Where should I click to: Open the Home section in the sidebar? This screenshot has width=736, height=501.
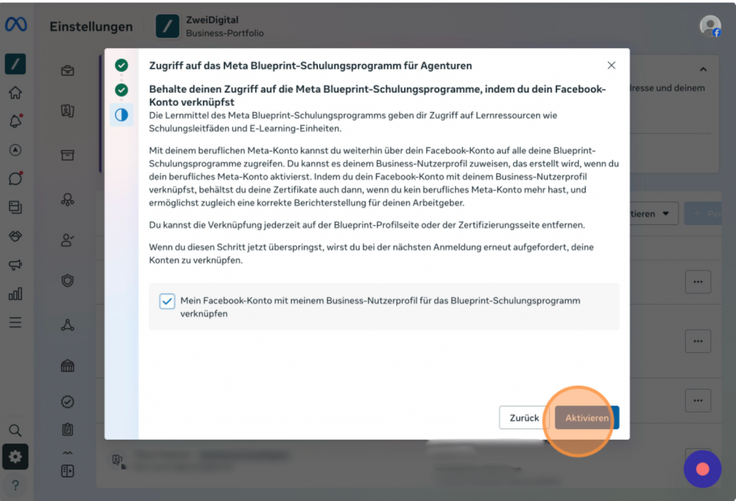[16, 92]
